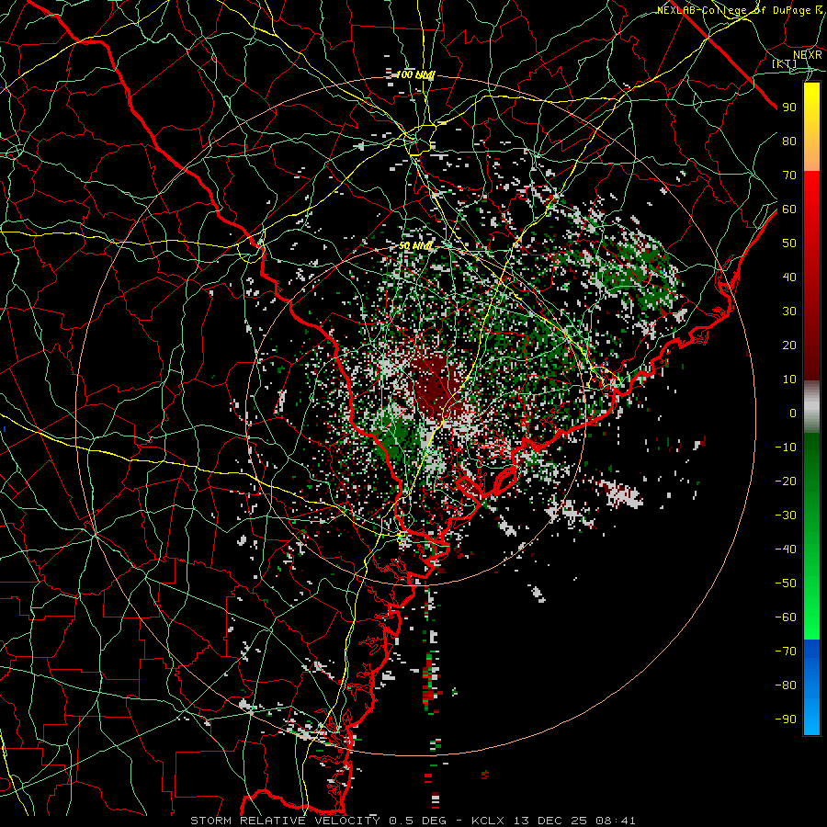
Task: Click the KCLX station identifier
Action: (489, 821)
